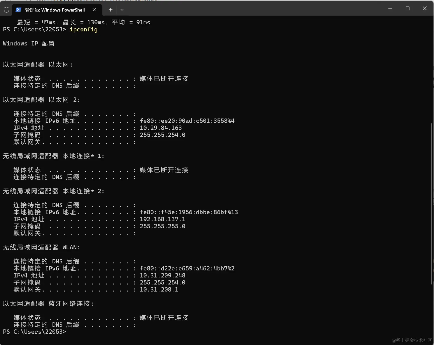The width and height of the screenshot is (434, 345).
Task: Click the 无线局域网适配器 本地连接* 1 heading
Action: click(x=54, y=156)
